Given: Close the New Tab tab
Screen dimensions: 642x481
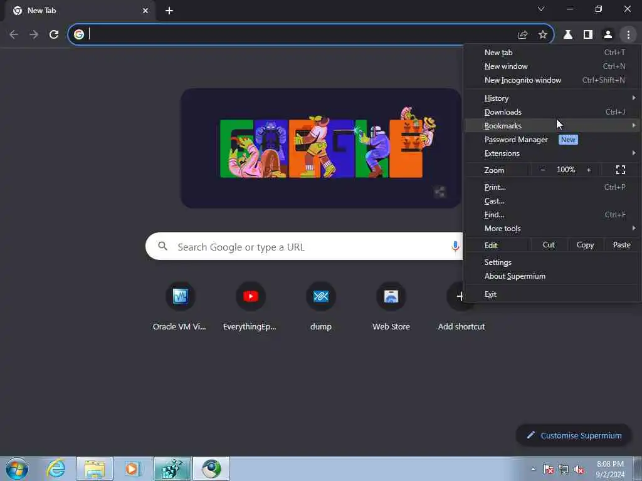Looking at the screenshot, I should pyautogui.click(x=145, y=11).
